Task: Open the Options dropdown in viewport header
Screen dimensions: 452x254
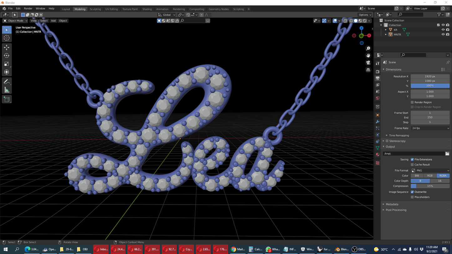Action: [365, 15]
